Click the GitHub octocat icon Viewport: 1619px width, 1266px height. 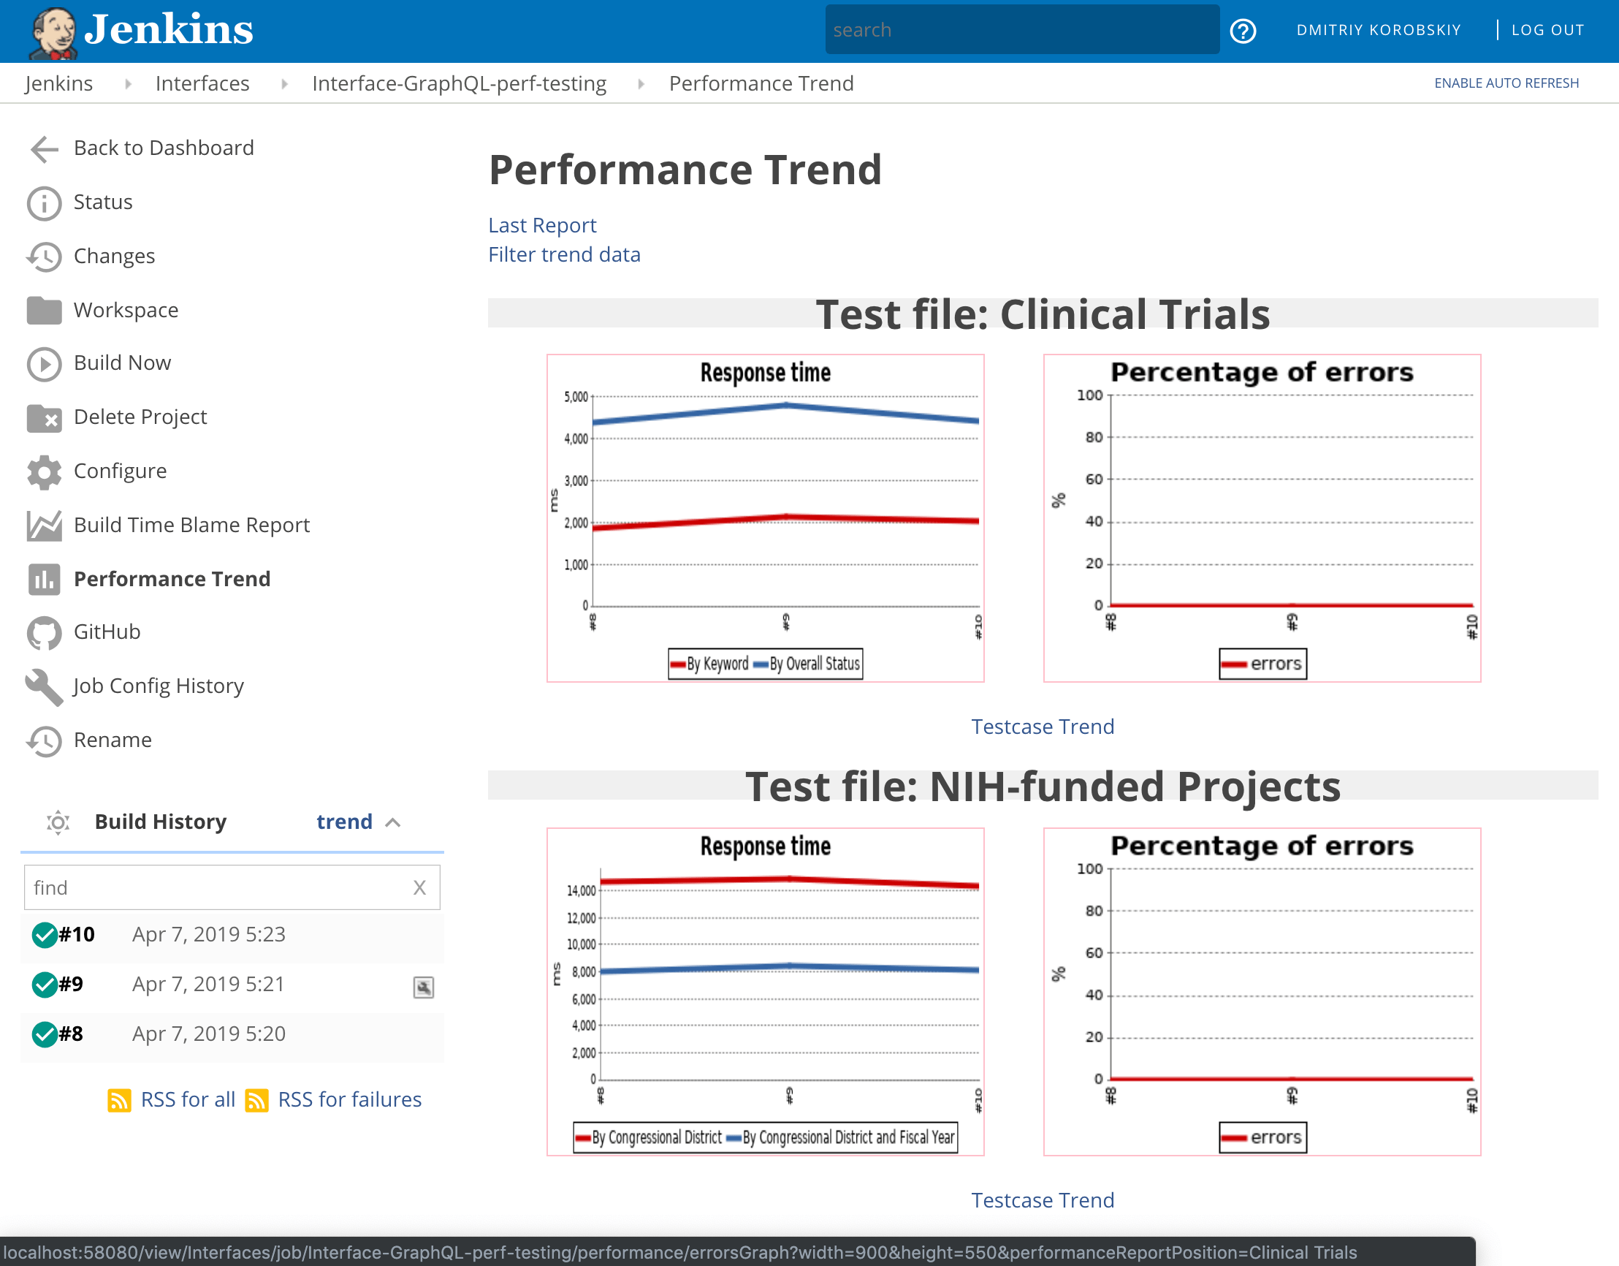(44, 632)
